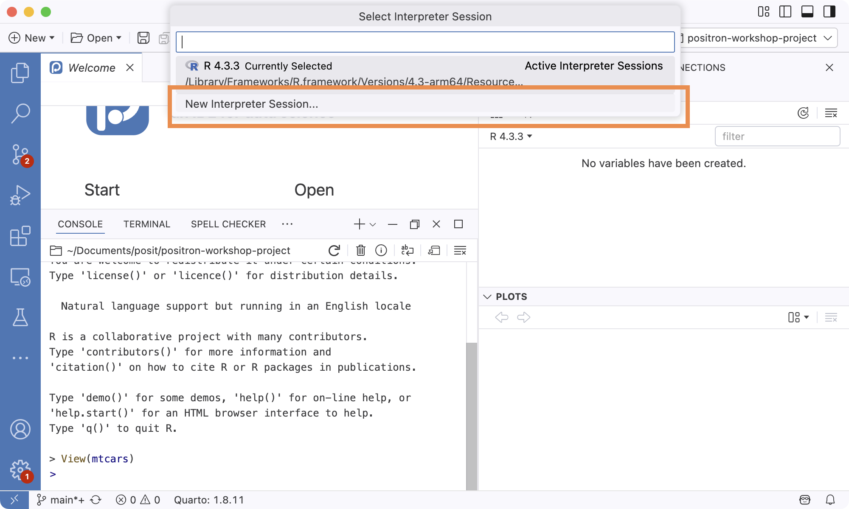
Task: Open the Accounts menu
Action: [20, 429]
